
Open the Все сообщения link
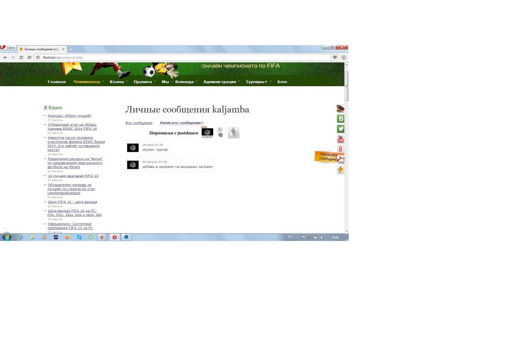click(x=139, y=123)
